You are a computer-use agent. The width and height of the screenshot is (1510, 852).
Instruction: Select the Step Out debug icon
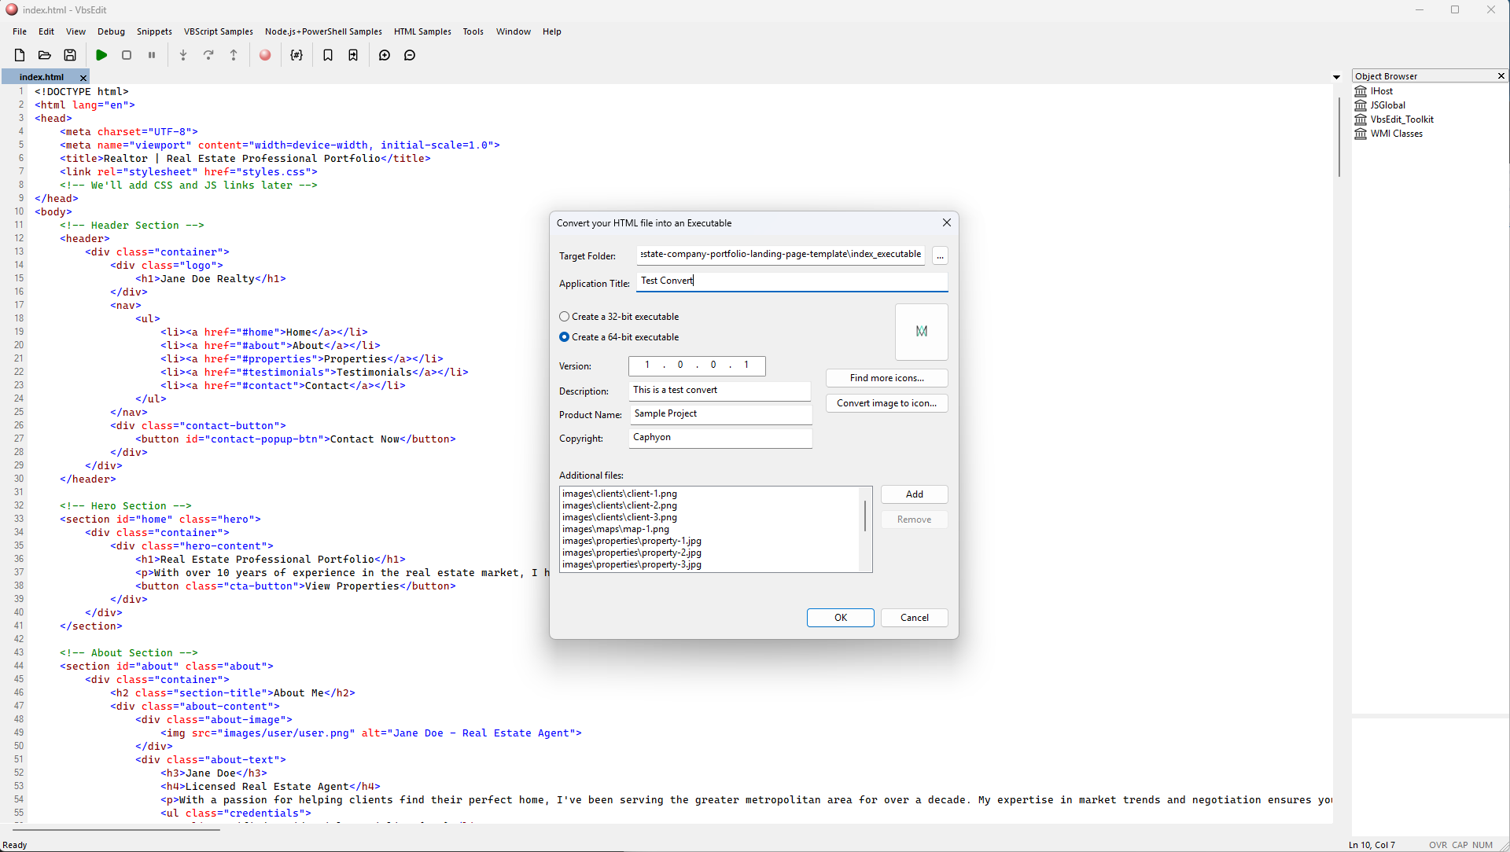234,55
